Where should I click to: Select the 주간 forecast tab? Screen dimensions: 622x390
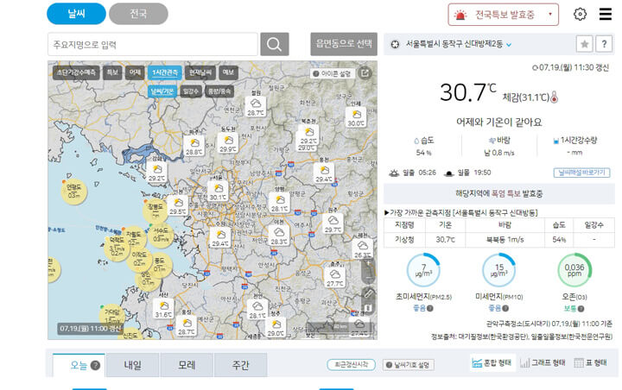point(241,365)
